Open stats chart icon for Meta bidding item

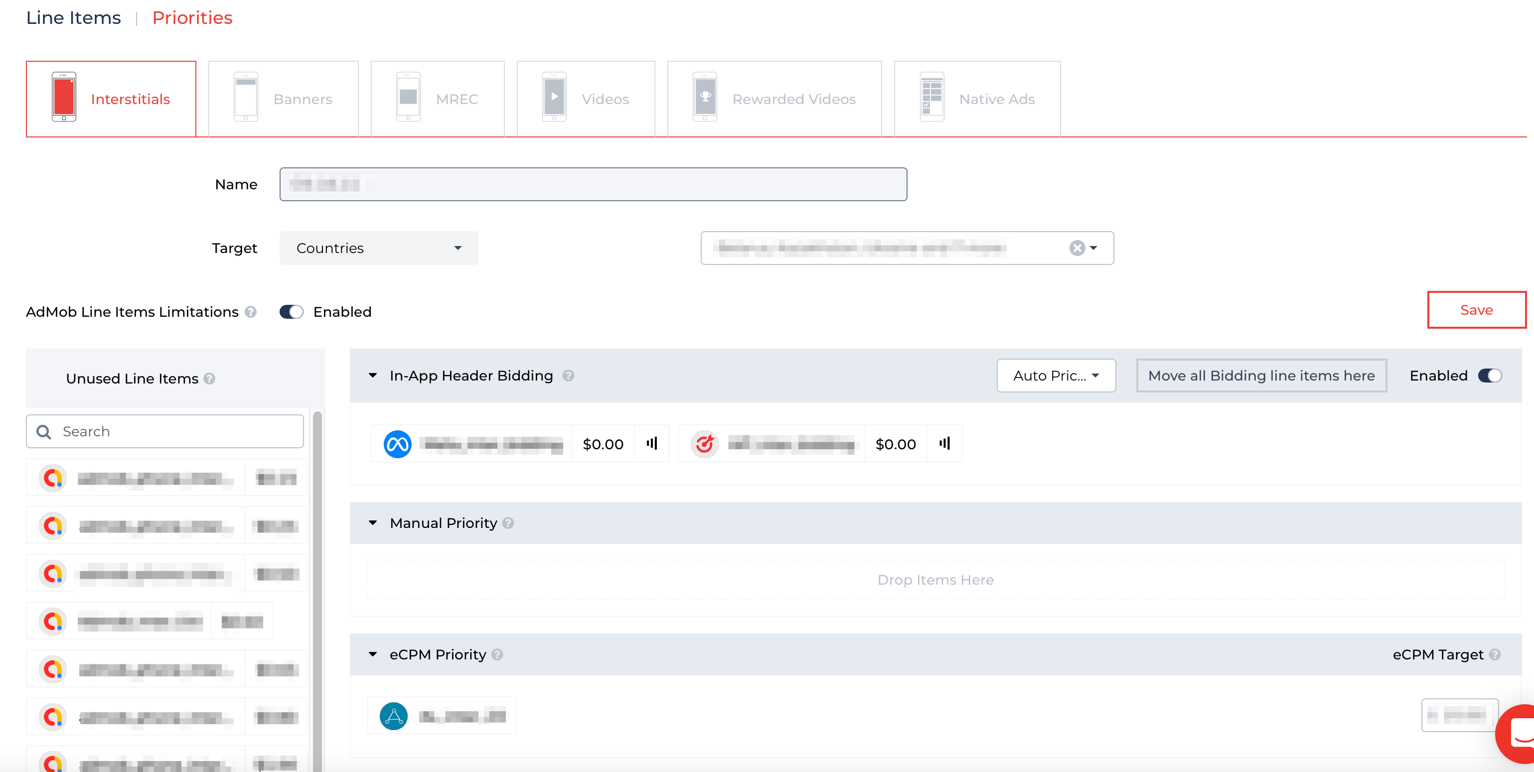click(652, 443)
